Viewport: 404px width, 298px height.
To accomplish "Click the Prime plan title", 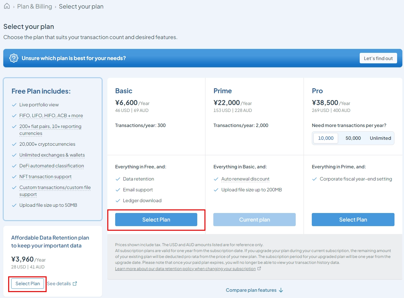I will pos(223,91).
